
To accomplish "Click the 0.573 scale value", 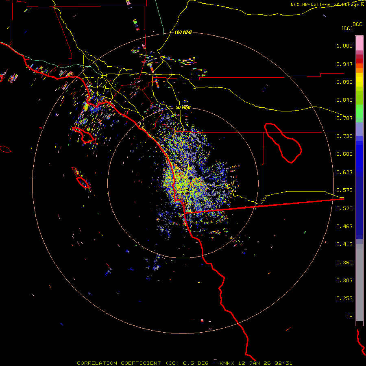I will pyautogui.click(x=344, y=190).
